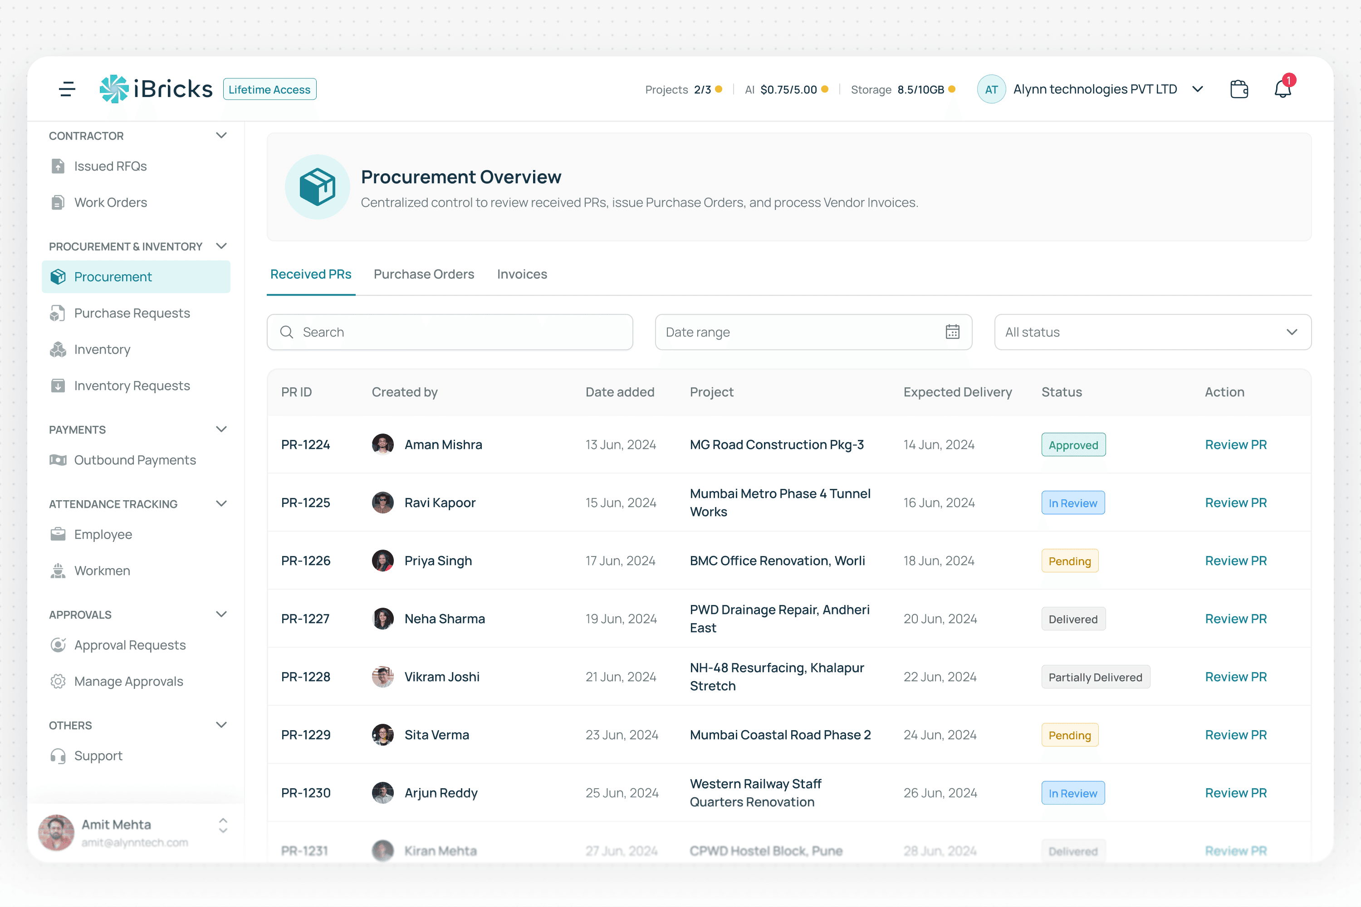This screenshot has height=907, width=1361.
Task: Review PR for PR-1229
Action: pos(1236,735)
